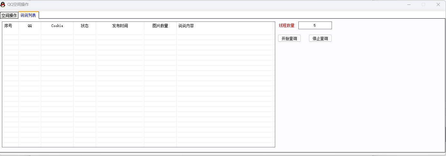Click the QQ空间操作 window title text
The image size is (446, 156).
[x=18, y=4]
